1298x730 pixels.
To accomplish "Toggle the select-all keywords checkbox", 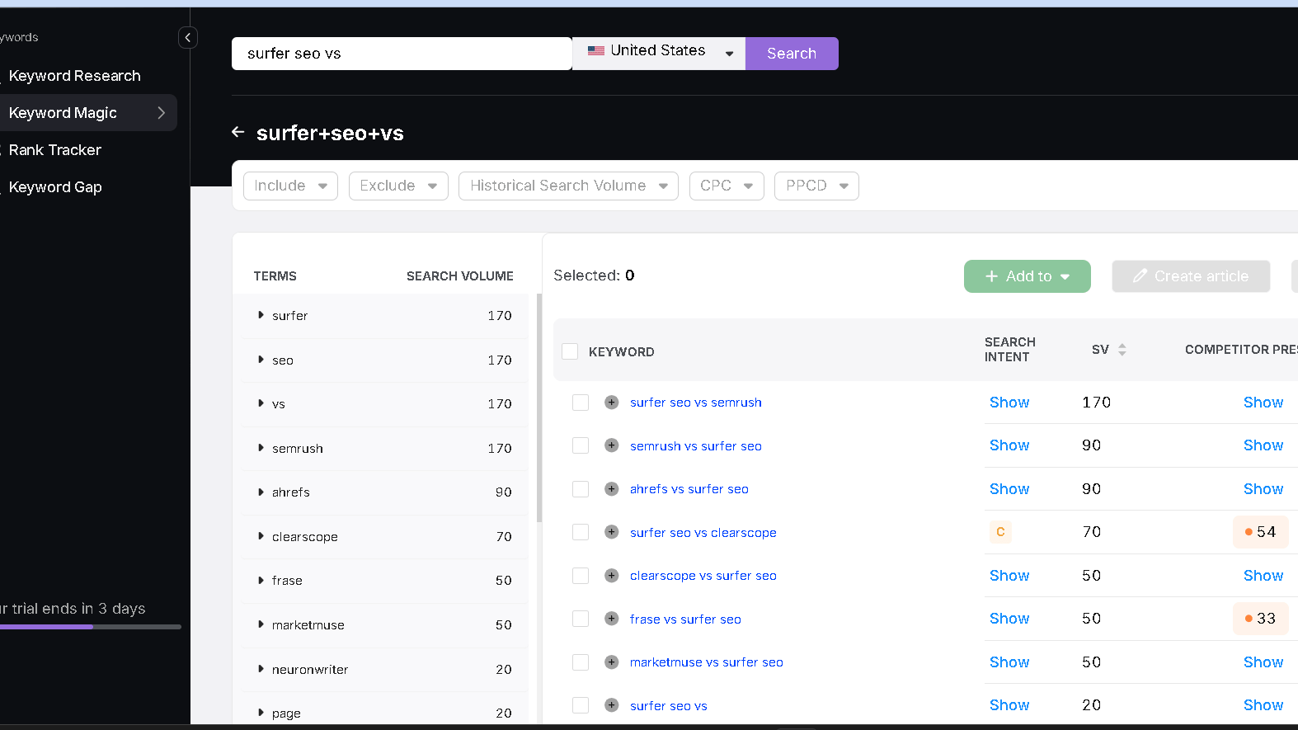I will 570,351.
